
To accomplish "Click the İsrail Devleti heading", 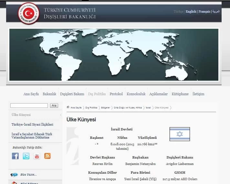I will coord(121,129).
